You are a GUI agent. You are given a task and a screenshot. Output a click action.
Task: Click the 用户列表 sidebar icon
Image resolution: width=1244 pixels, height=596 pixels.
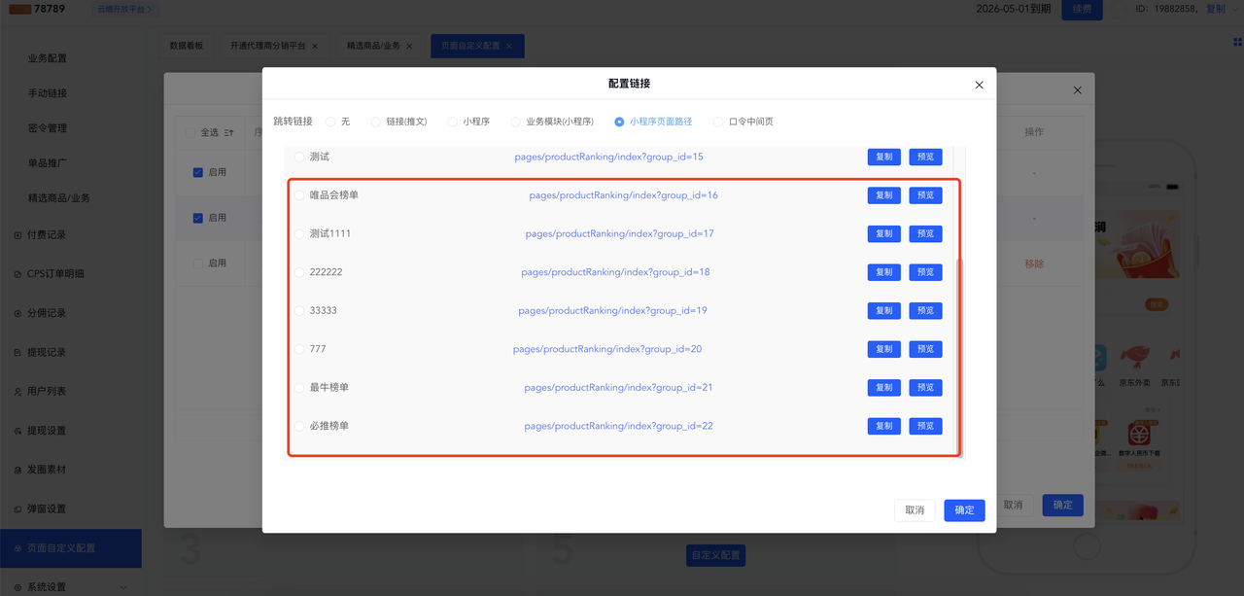(x=17, y=392)
